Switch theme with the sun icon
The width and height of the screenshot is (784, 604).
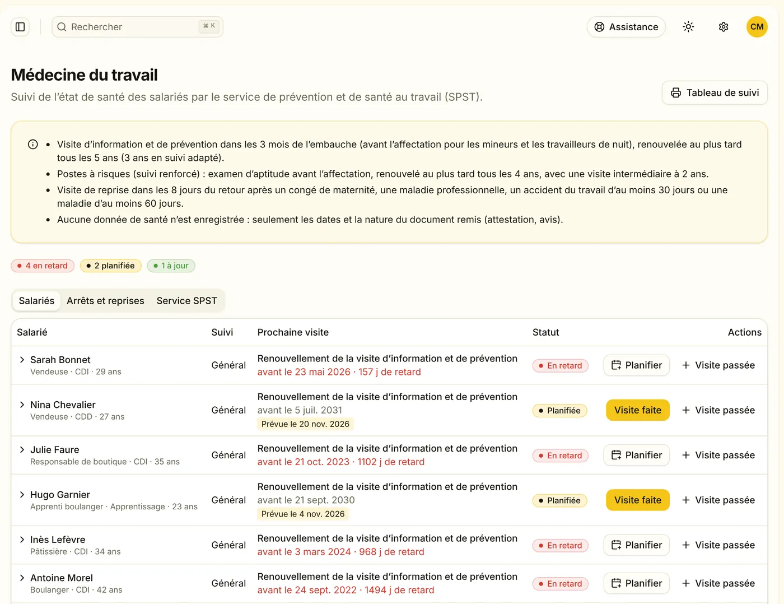[x=688, y=27]
